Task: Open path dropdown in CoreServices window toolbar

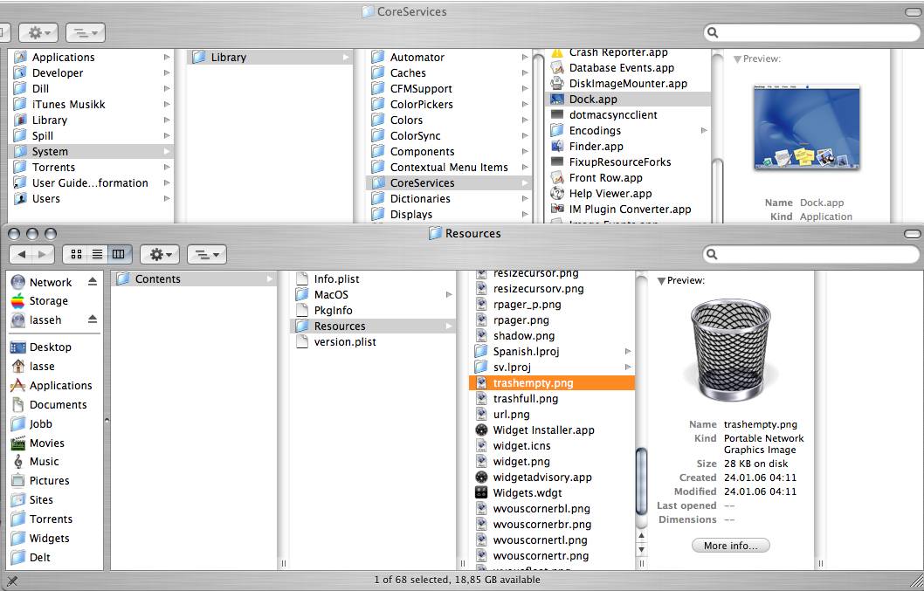Action: point(86,32)
